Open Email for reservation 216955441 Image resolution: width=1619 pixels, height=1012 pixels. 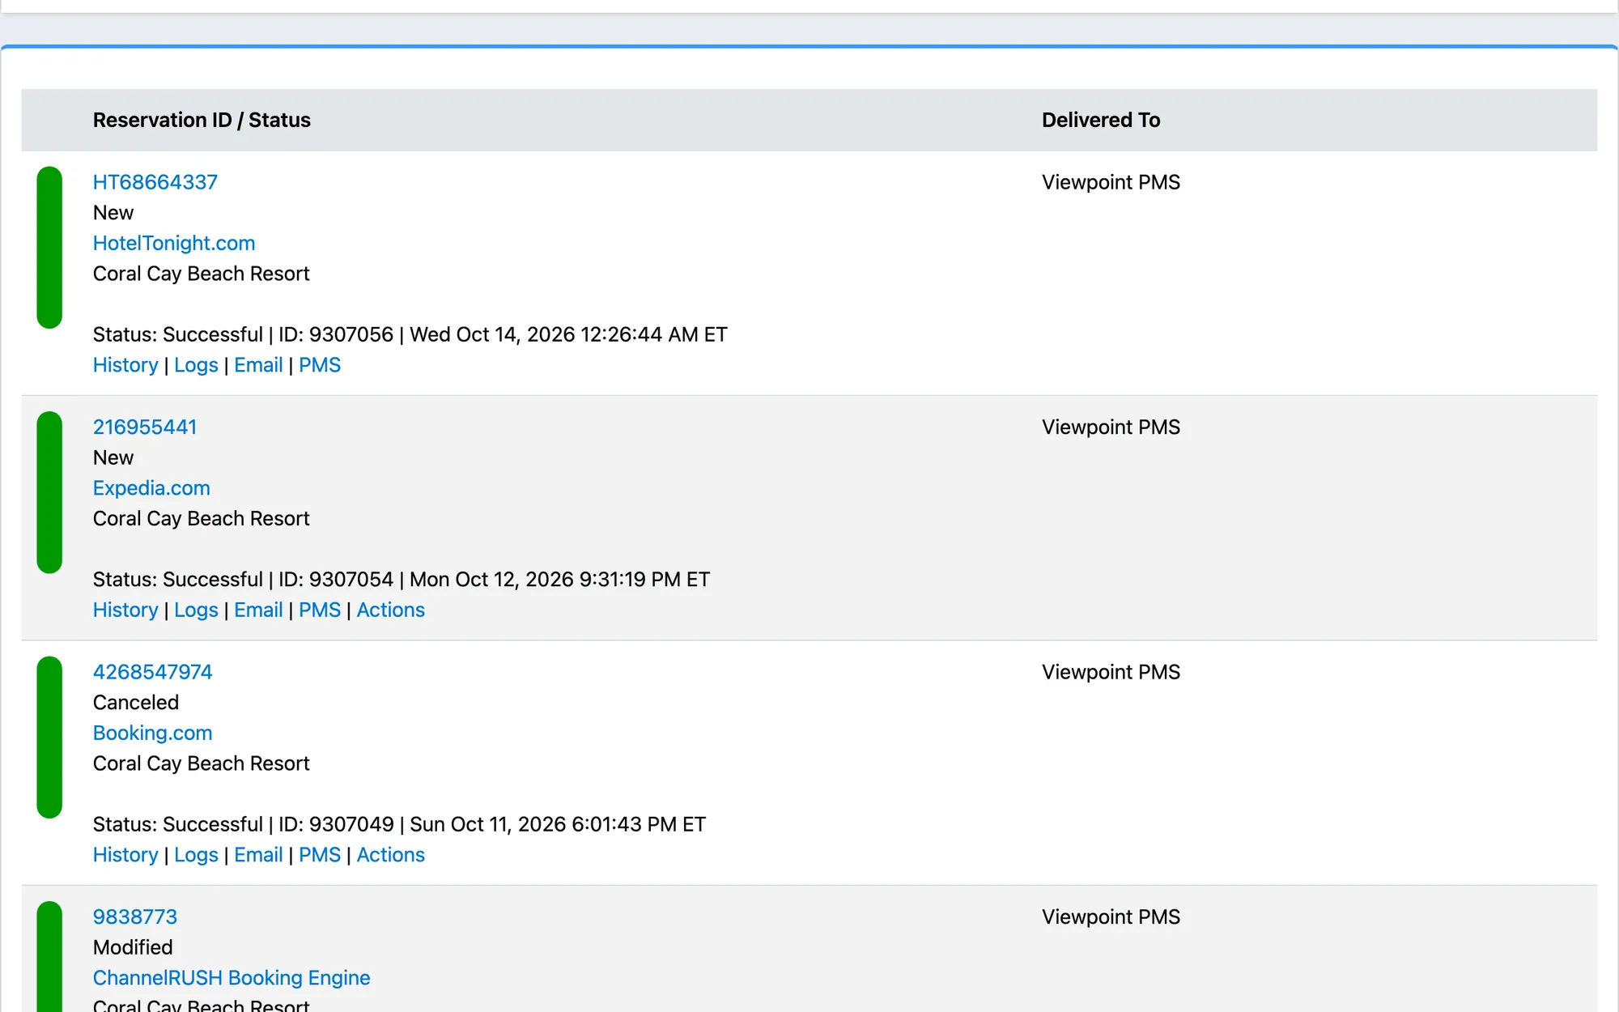click(x=258, y=610)
